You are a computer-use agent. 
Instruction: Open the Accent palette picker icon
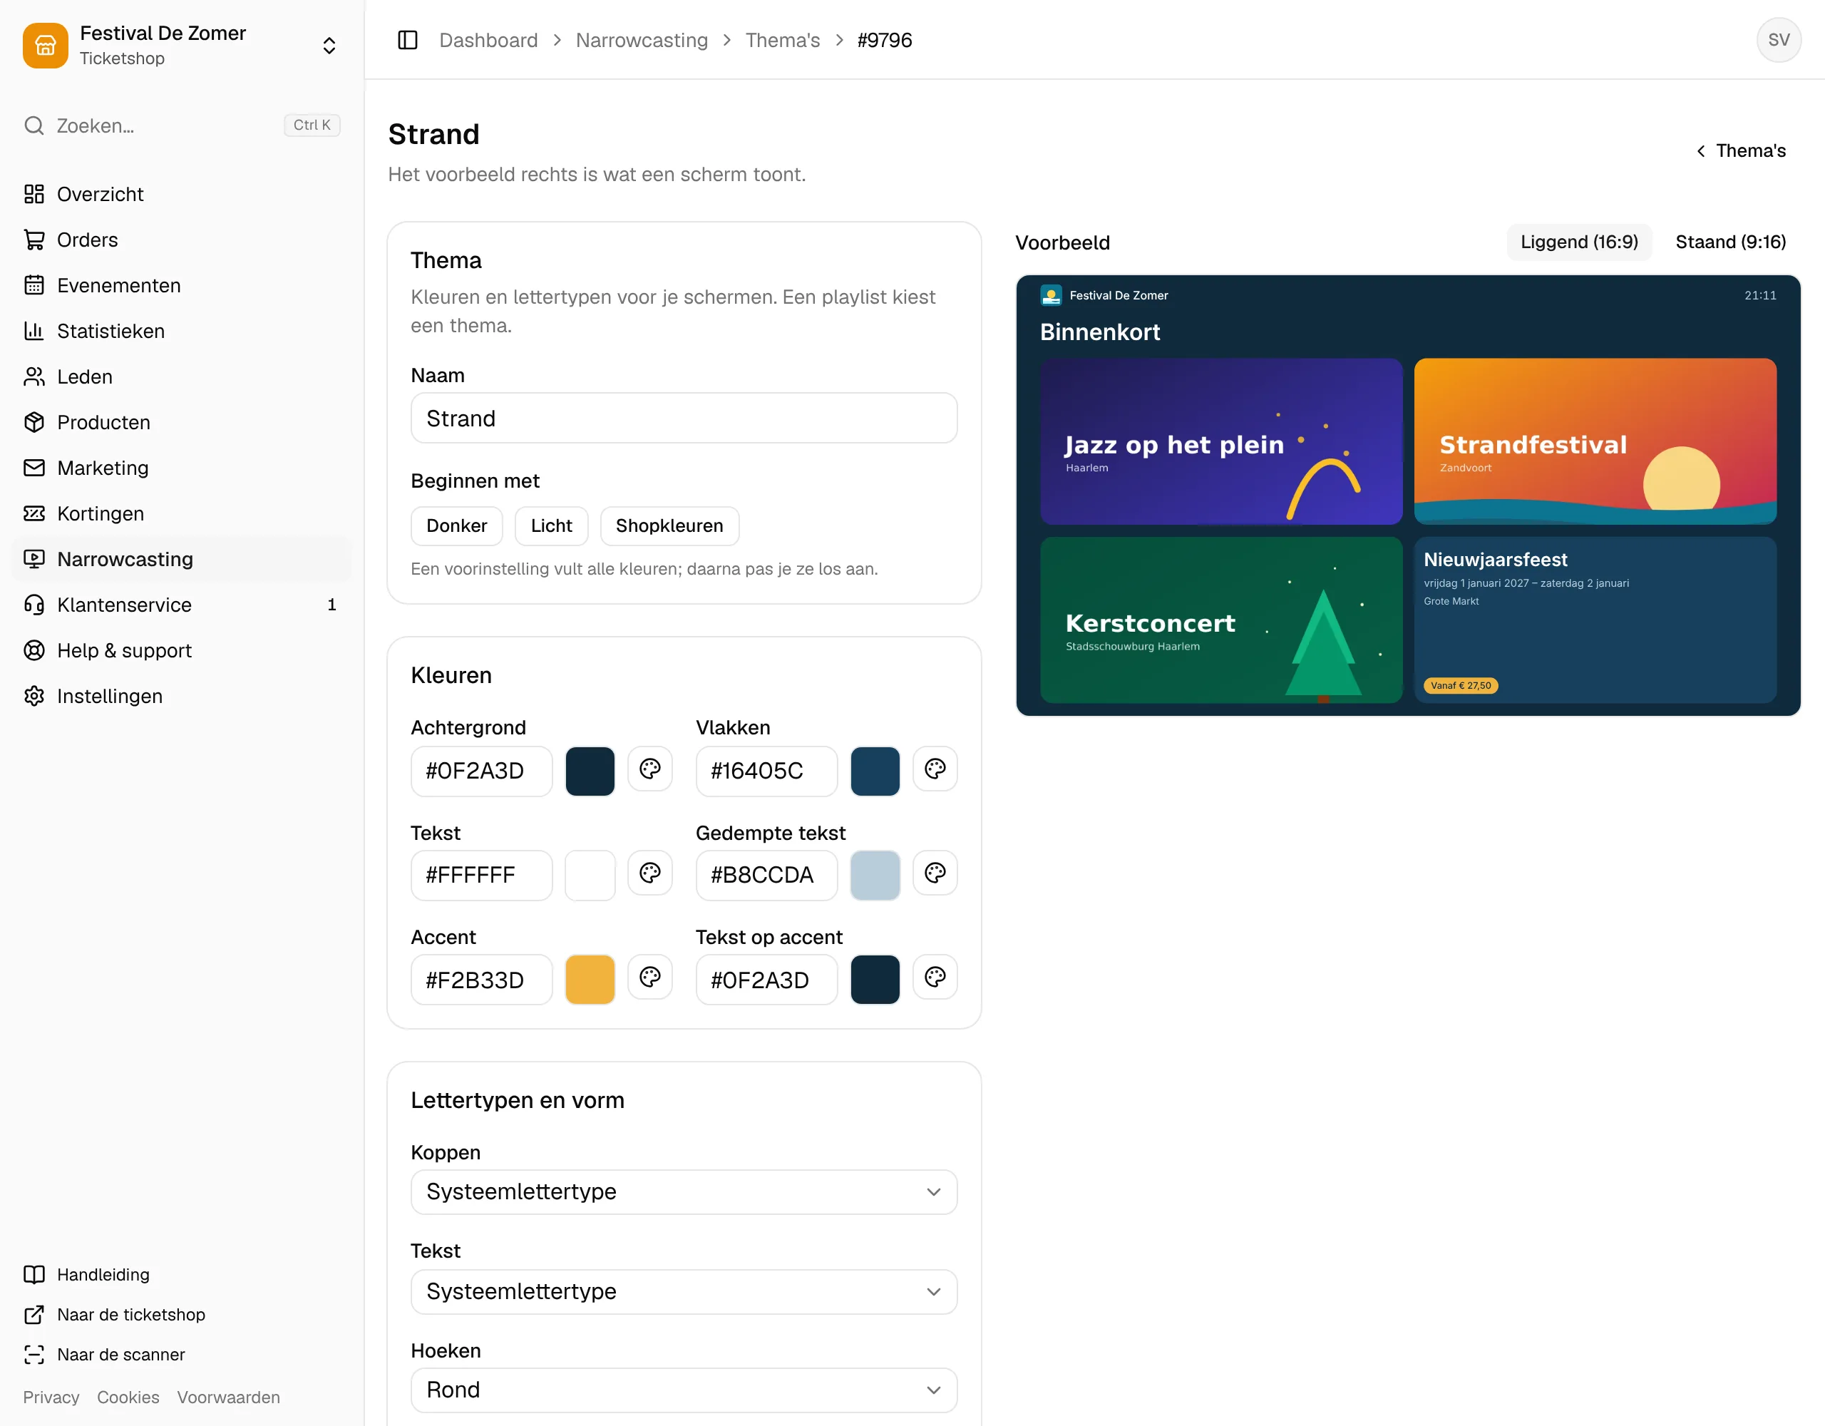coord(650,978)
